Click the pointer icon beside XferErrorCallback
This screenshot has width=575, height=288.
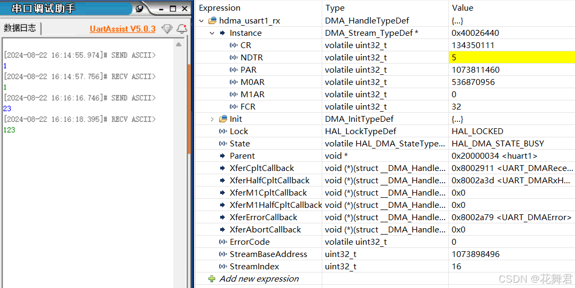pyautogui.click(x=223, y=217)
